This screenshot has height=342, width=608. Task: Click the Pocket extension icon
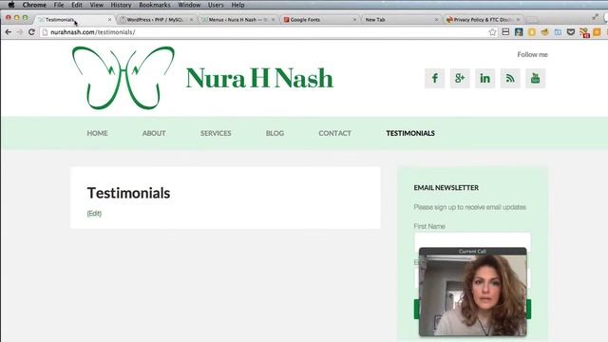click(x=571, y=32)
